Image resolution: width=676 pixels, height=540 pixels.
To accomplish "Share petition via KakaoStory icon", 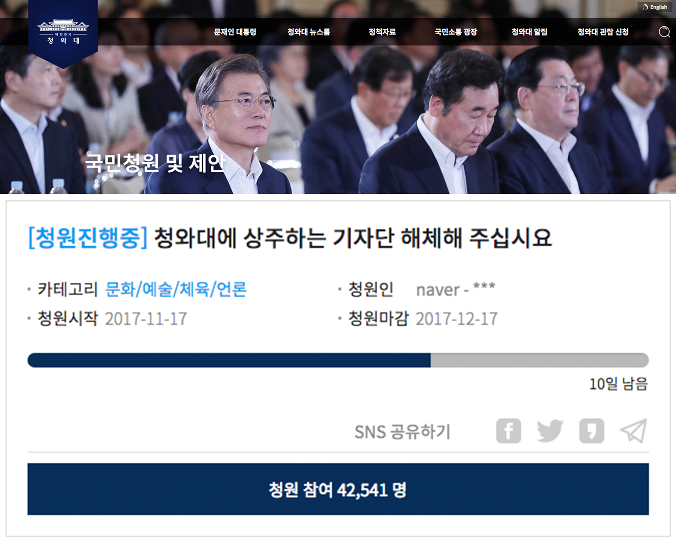I will click(591, 431).
